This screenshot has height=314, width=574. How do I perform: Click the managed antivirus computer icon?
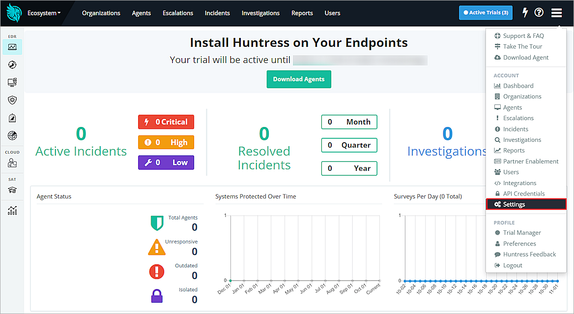(12, 82)
